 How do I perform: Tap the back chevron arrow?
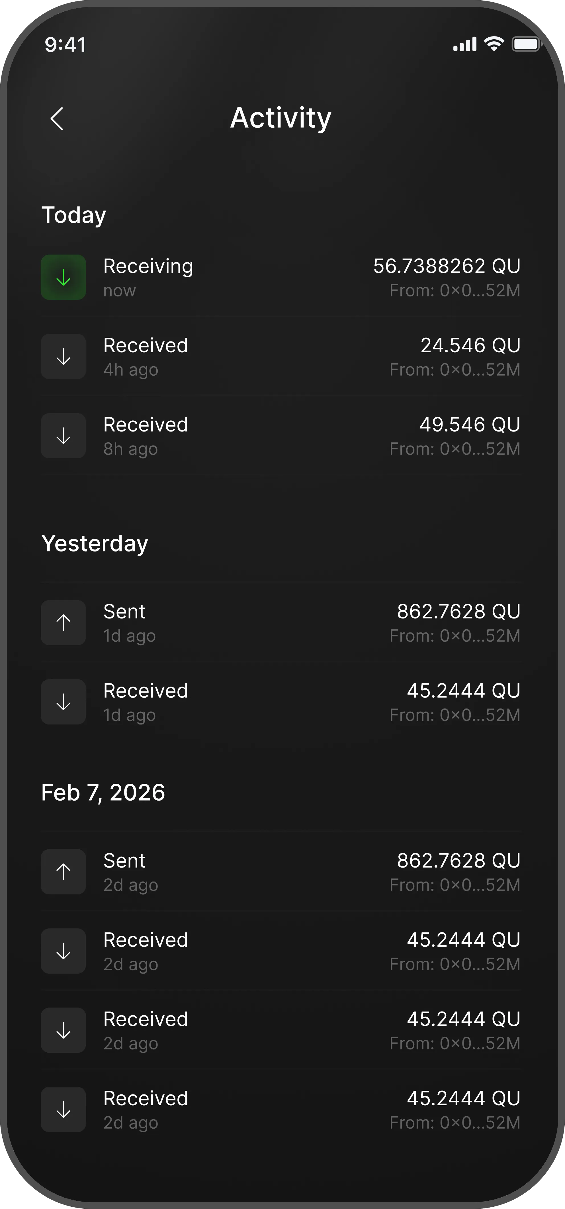[x=57, y=118]
